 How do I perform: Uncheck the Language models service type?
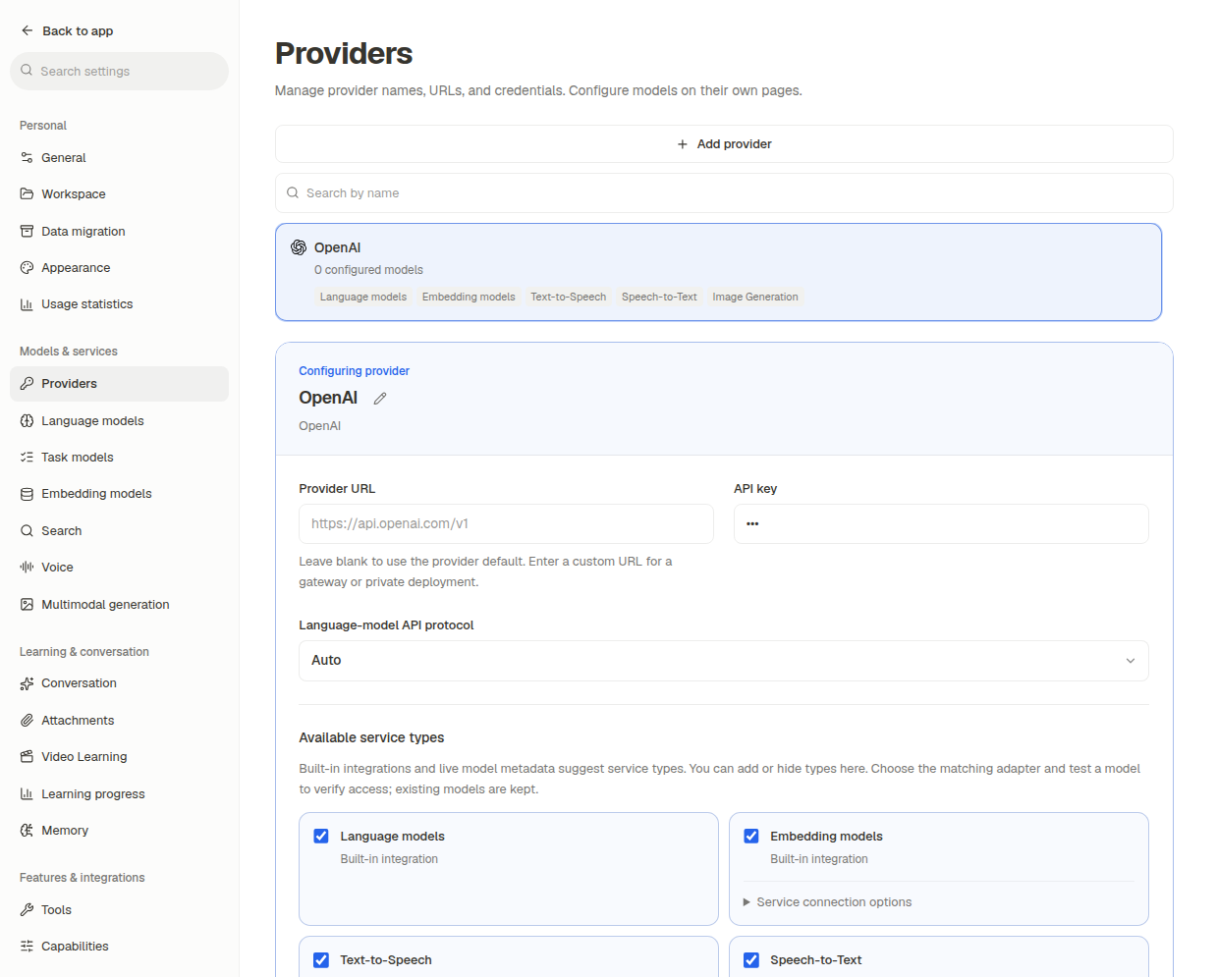321,837
